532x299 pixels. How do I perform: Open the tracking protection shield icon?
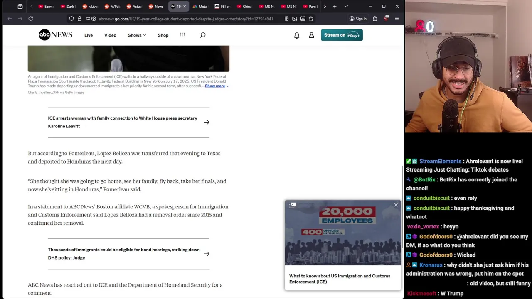point(71,19)
